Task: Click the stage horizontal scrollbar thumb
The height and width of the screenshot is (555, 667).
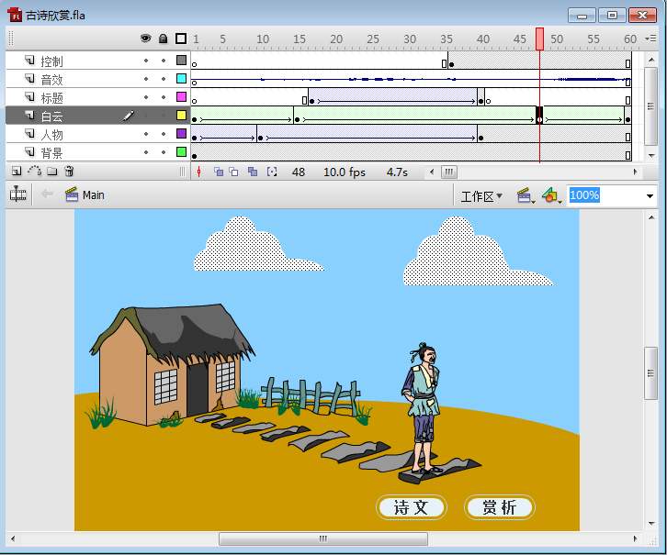Action: click(x=323, y=538)
